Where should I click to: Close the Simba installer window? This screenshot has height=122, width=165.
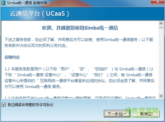[x=158, y=2]
